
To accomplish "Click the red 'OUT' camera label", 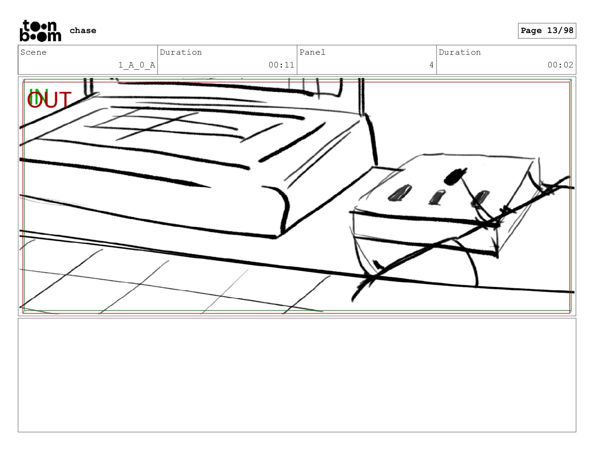I will tap(49, 100).
